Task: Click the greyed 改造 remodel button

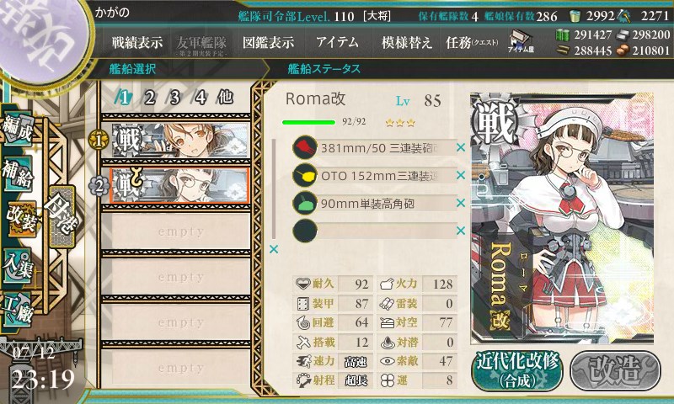Action: (615, 370)
